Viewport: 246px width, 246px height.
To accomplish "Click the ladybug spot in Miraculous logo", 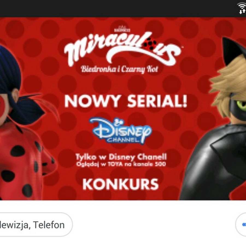I will 150,43.
